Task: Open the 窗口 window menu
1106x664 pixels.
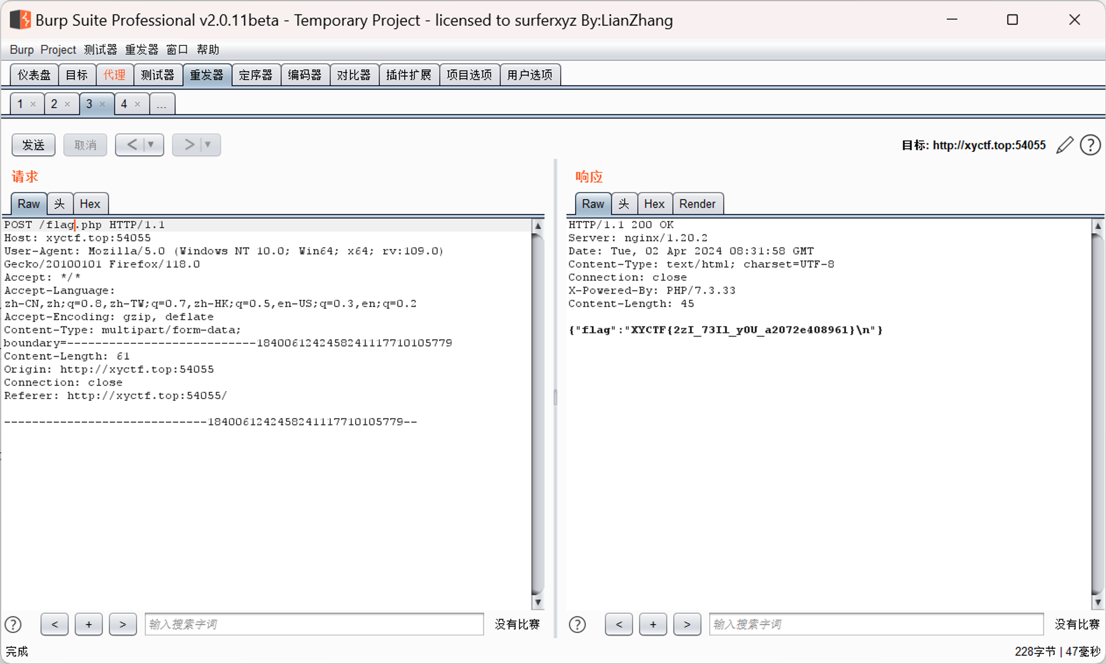Action: (177, 50)
